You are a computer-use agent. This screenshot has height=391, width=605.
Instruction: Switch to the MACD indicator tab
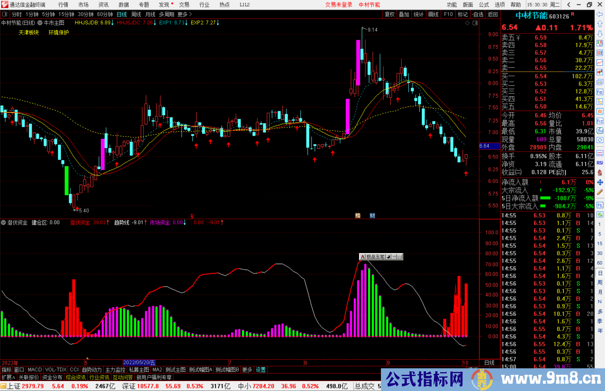[x=35, y=370]
